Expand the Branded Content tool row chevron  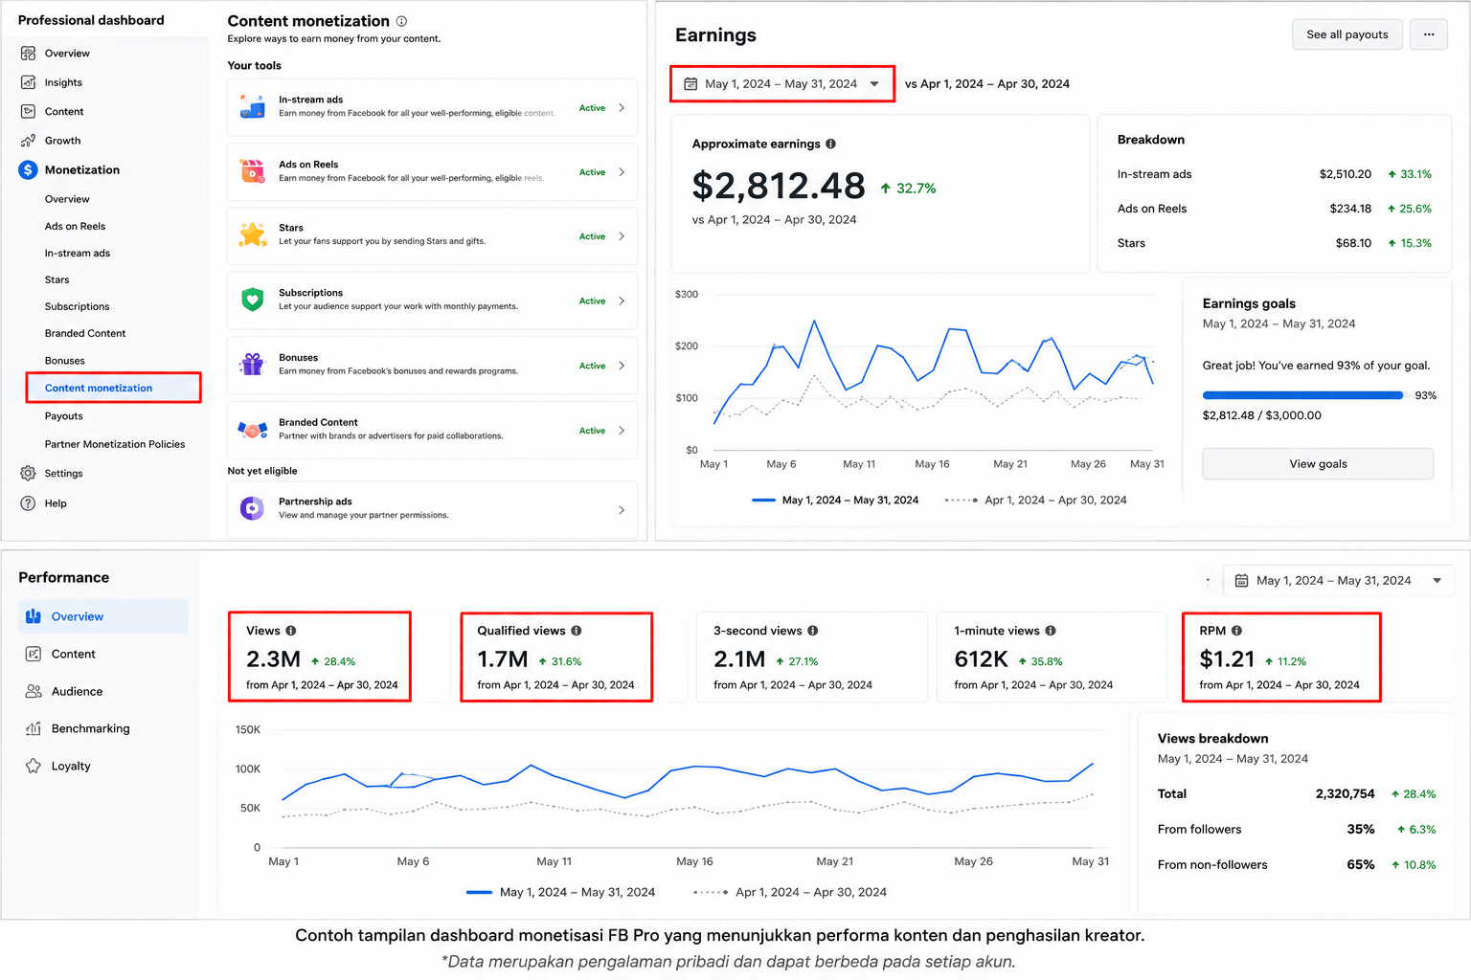[622, 431]
